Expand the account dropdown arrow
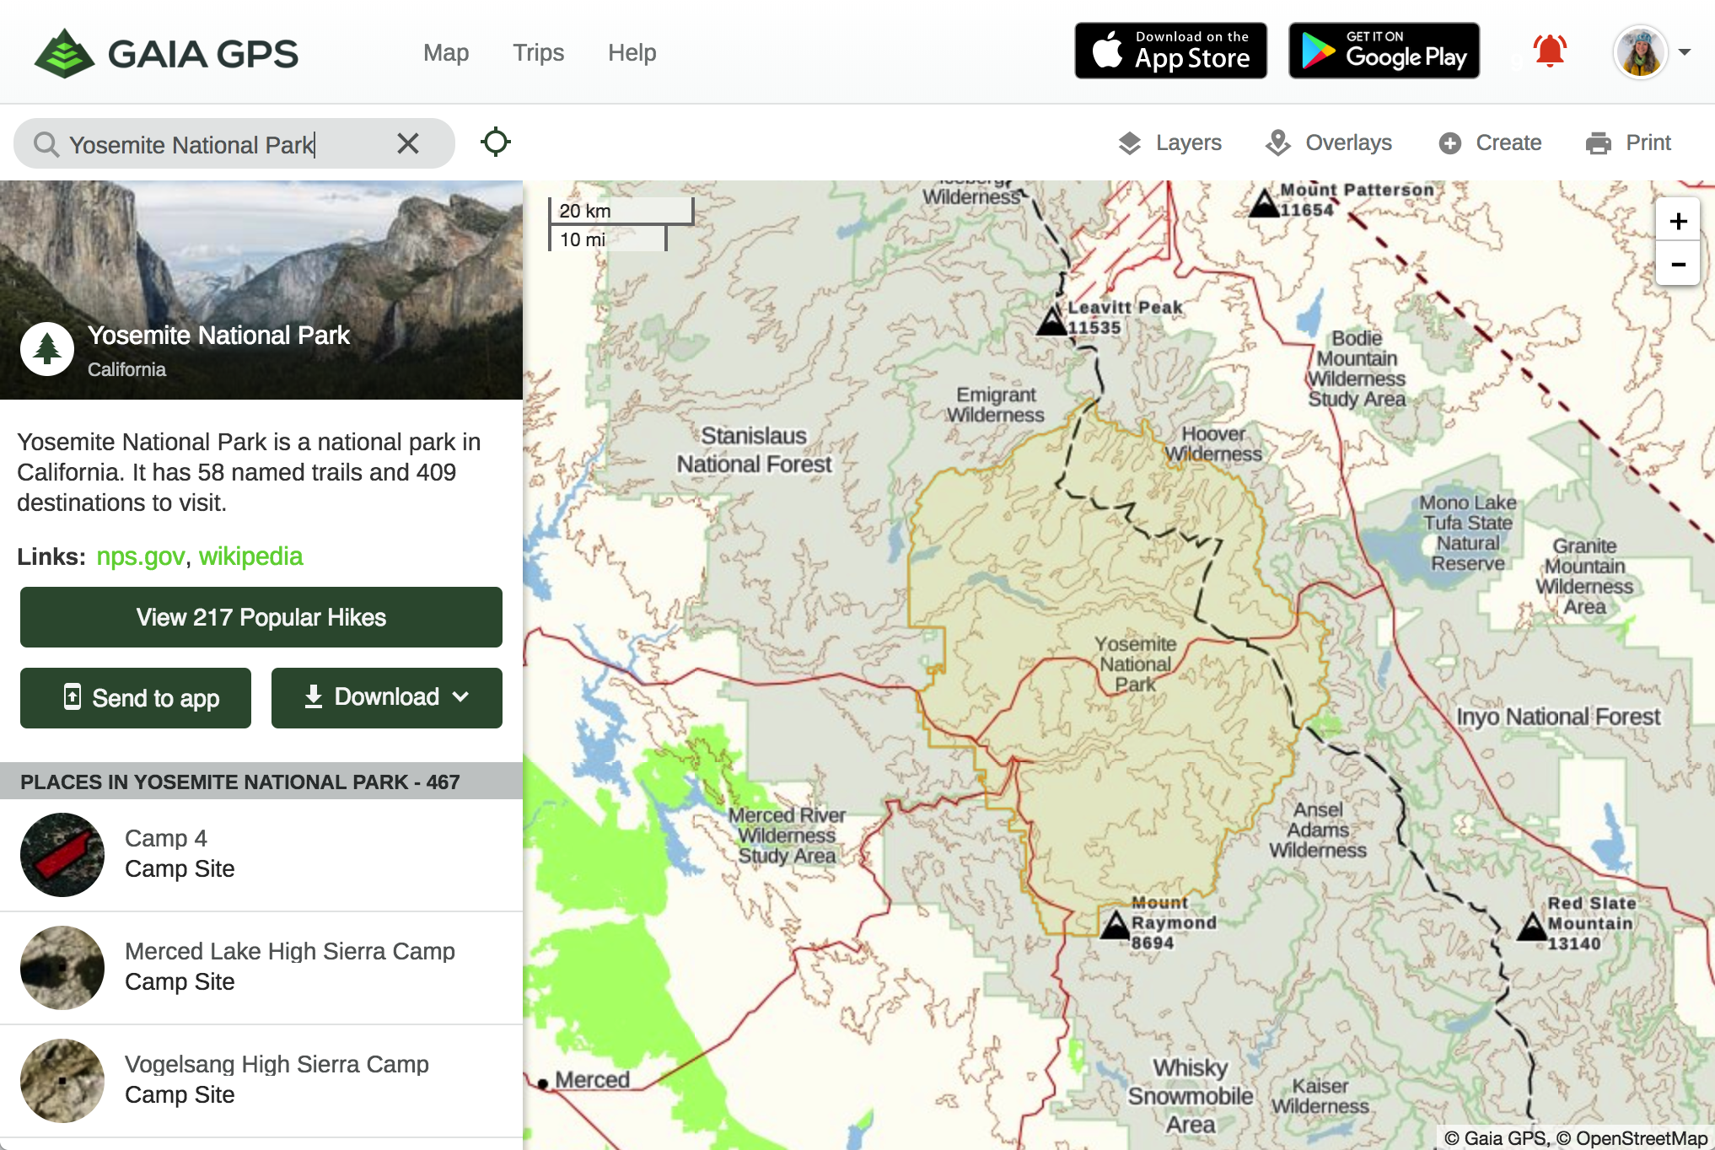Viewport: 1715px width, 1150px height. pyautogui.click(x=1685, y=52)
